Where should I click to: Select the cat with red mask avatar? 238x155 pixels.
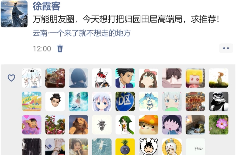click(x=102, y=78)
